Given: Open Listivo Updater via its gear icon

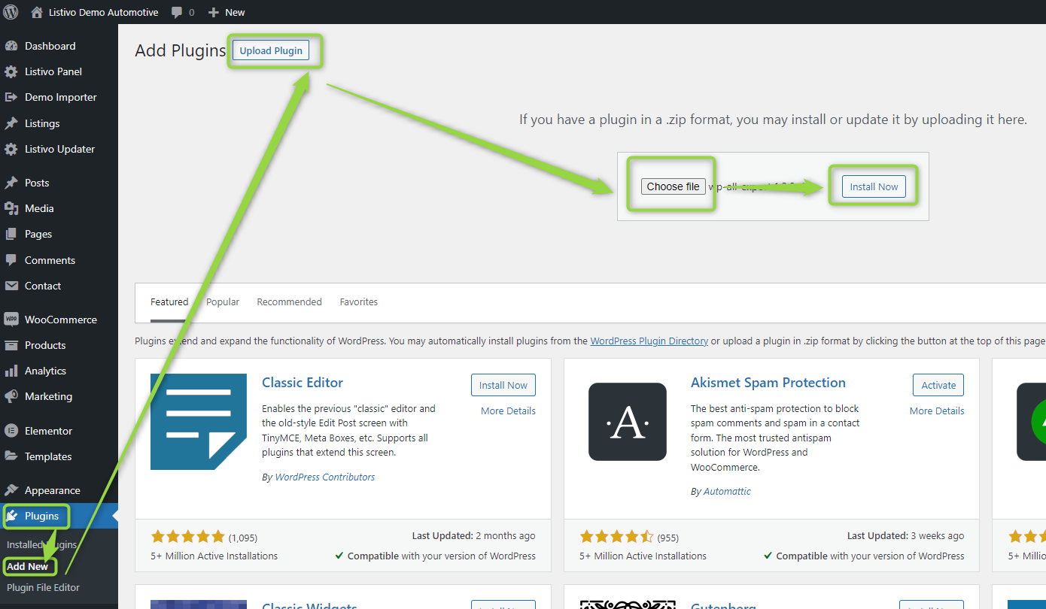Looking at the screenshot, I should pos(11,149).
